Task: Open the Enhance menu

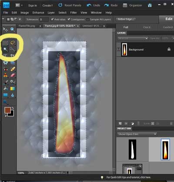Action: [38, 13]
